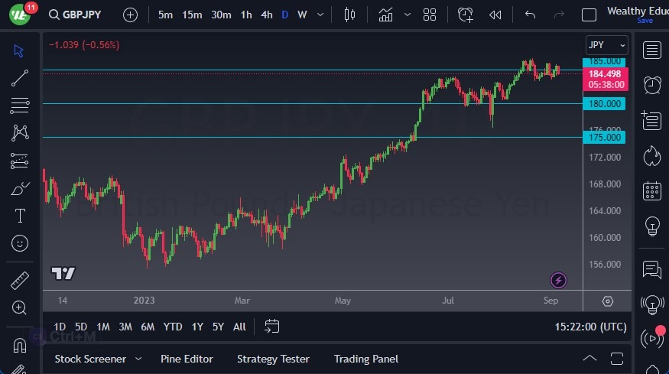Toggle the magnet snap mode
Viewport: 669px width, 374px height.
click(x=20, y=345)
